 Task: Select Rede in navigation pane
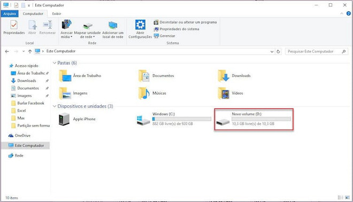[x=16, y=156]
